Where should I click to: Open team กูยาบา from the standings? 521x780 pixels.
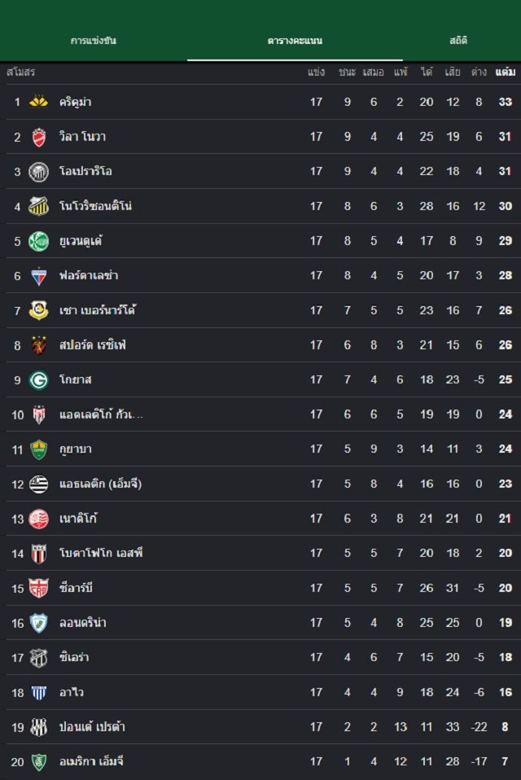75,449
